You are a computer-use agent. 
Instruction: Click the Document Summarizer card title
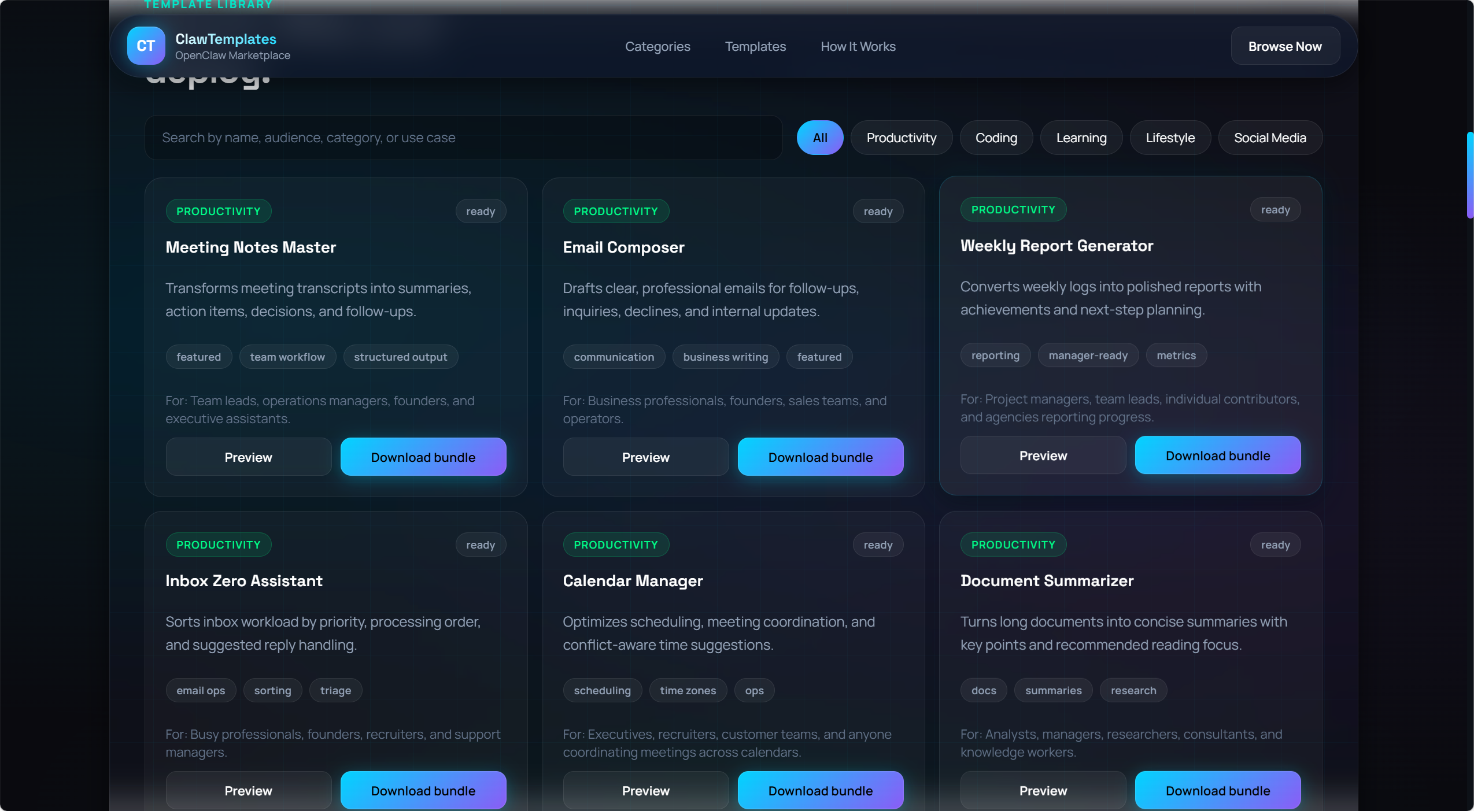click(1046, 580)
